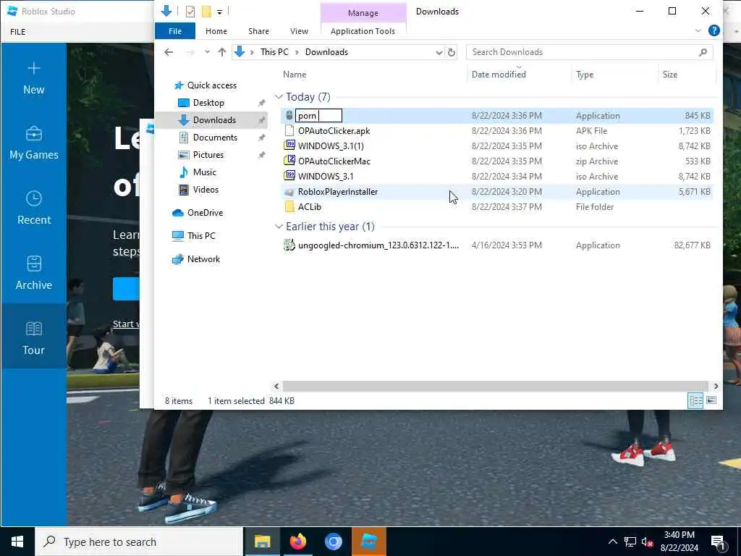The image size is (741, 556).
Task: Open Archive in Roblox Studio sidebar
Action: [33, 273]
